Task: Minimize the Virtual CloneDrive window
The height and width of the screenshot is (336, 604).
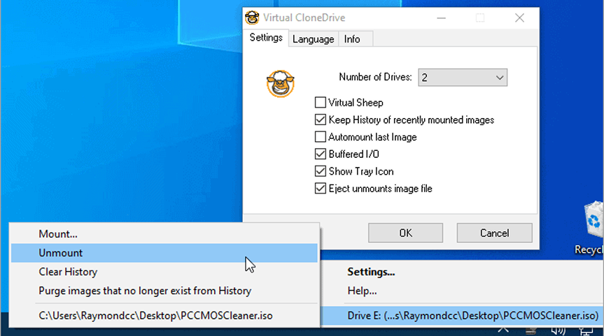Action: (442, 17)
